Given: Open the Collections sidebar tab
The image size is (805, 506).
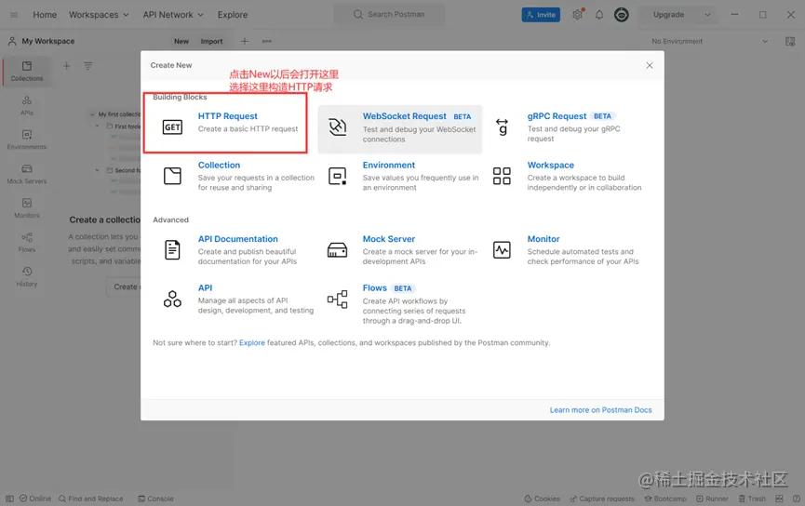Looking at the screenshot, I should [x=27, y=72].
